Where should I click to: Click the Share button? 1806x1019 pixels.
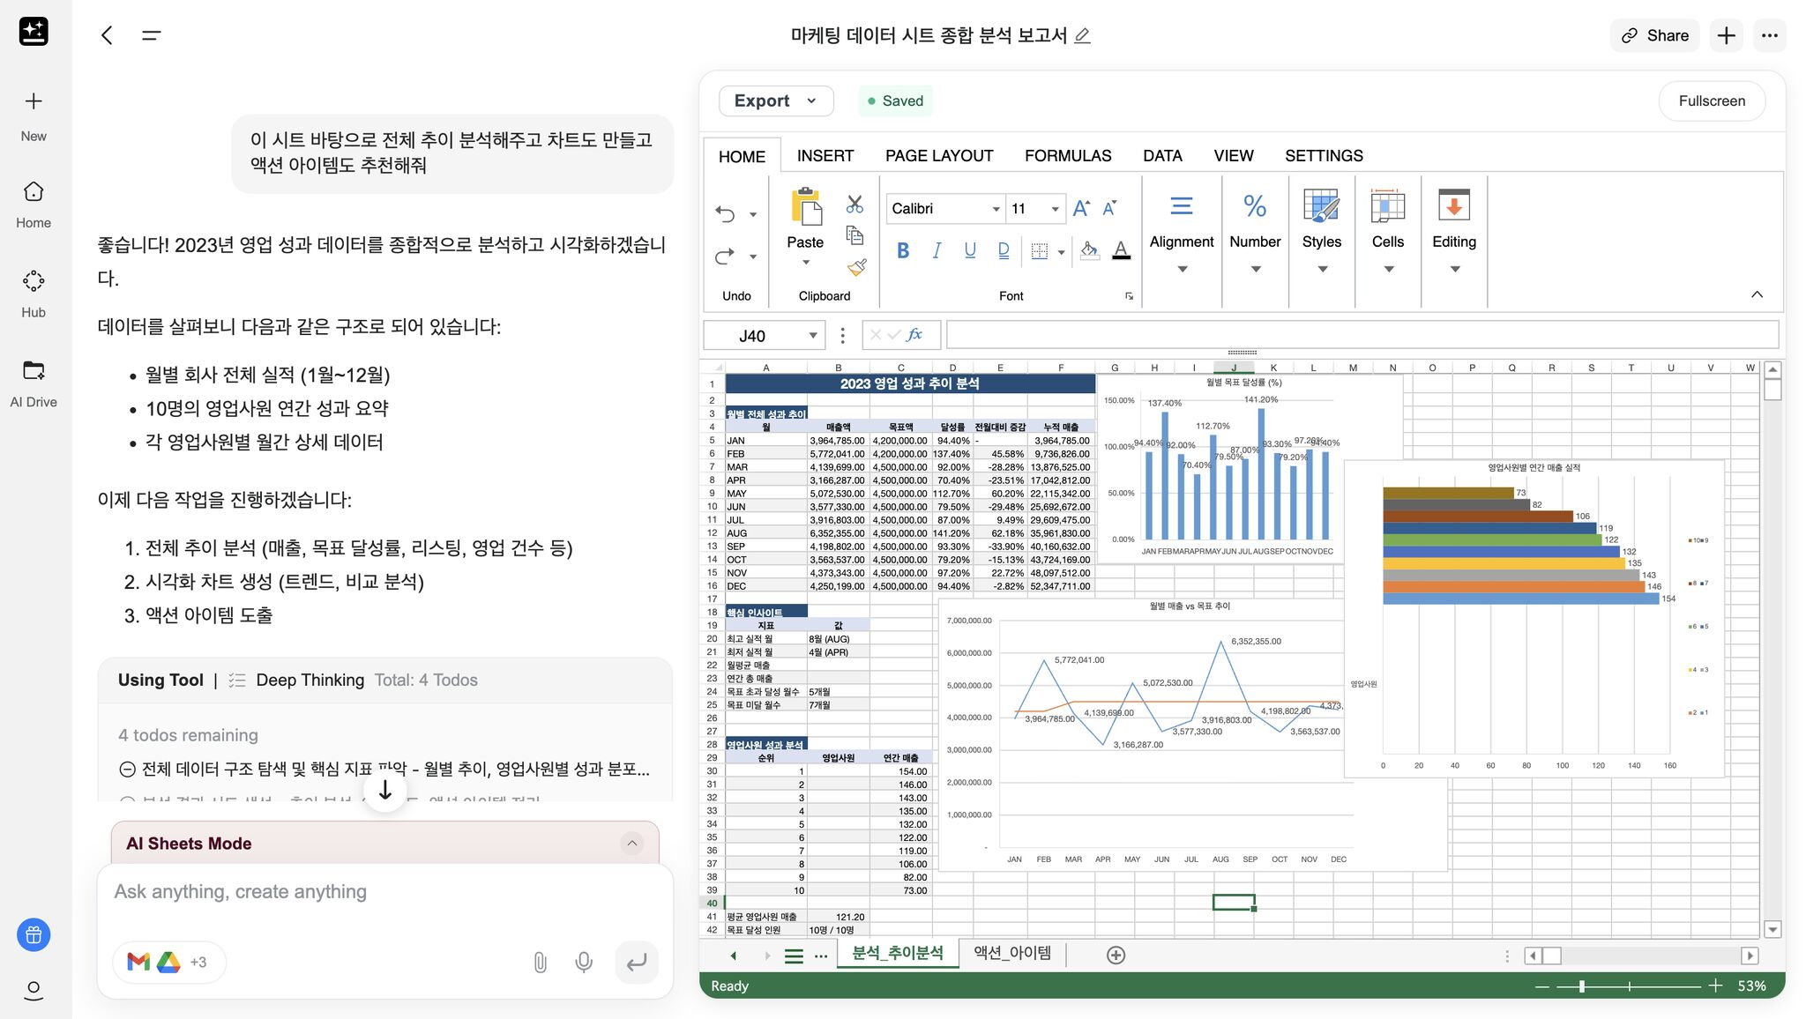pyautogui.click(x=1653, y=35)
